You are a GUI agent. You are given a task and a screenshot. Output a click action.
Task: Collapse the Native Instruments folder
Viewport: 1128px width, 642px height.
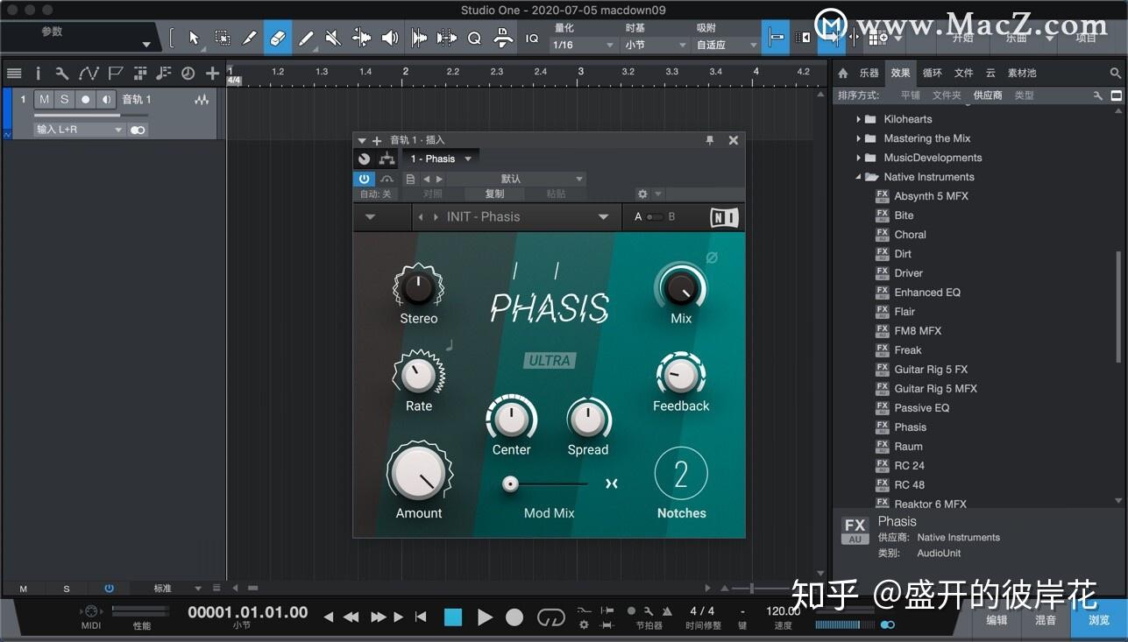pos(859,177)
